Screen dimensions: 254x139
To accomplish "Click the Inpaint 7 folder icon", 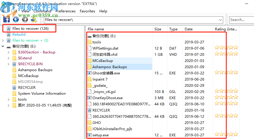I will coord(90,79).
